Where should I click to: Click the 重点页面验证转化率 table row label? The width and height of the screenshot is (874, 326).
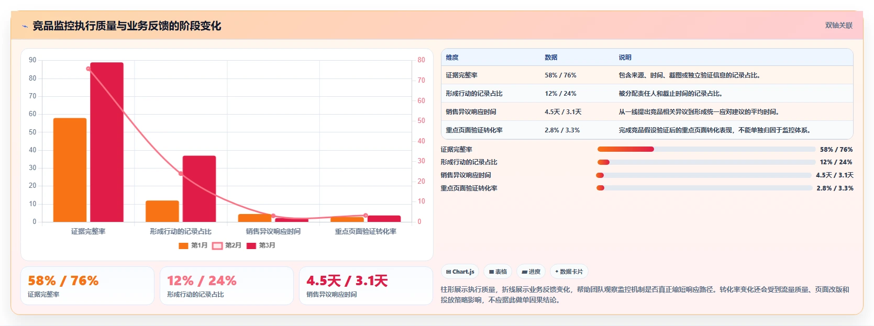(x=474, y=130)
